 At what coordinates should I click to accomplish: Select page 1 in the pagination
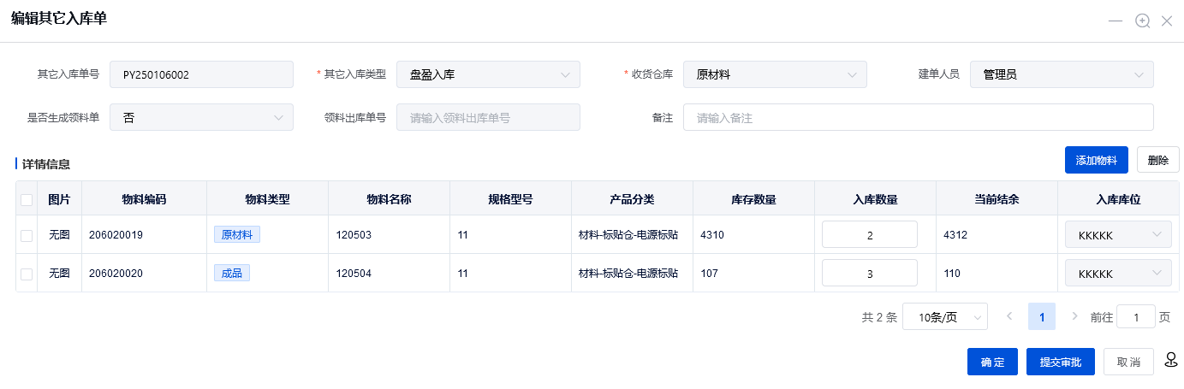click(x=1042, y=316)
